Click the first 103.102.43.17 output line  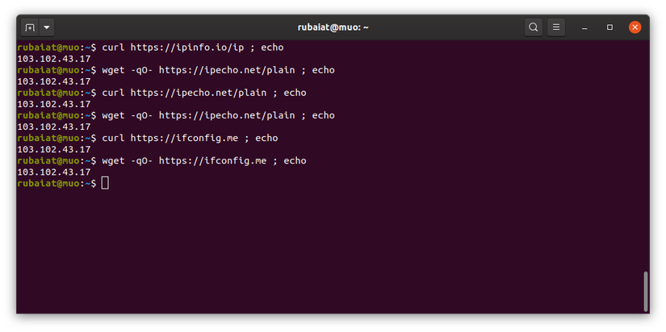tap(53, 59)
